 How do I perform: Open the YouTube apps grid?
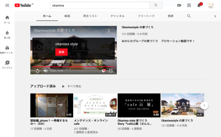189,6
